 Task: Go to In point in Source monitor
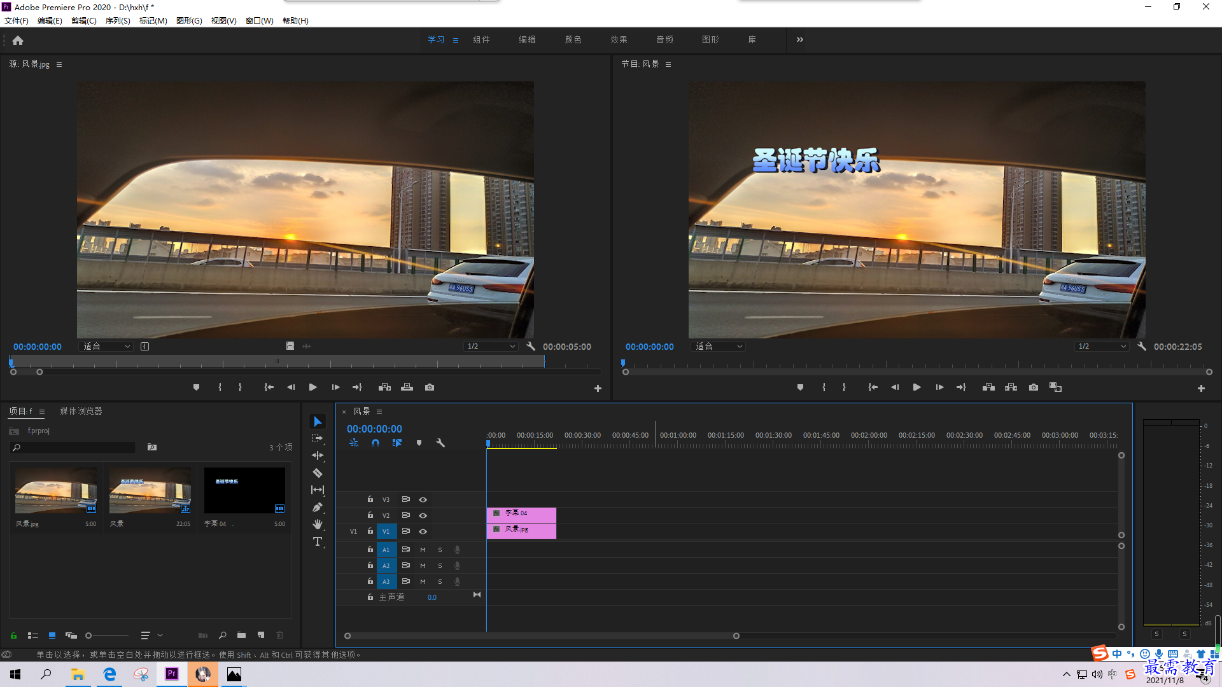coord(269,387)
